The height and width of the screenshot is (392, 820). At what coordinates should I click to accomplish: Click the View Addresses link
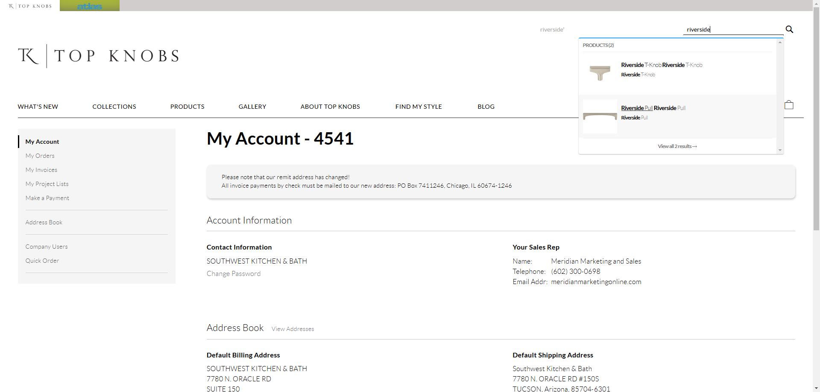[293, 329]
